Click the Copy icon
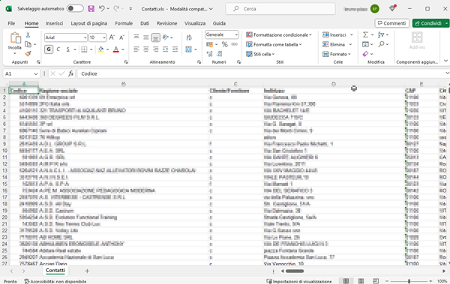Viewport: 450px width, 284px height. tap(28, 44)
